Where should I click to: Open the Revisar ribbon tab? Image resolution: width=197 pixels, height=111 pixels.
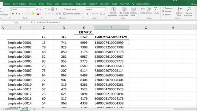[x=49, y=4]
